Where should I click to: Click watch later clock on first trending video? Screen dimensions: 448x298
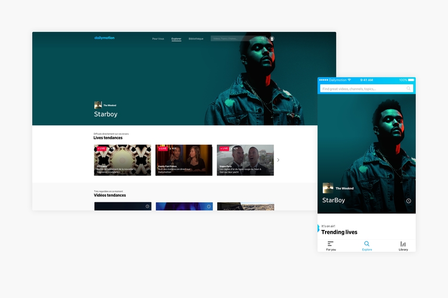click(147, 207)
